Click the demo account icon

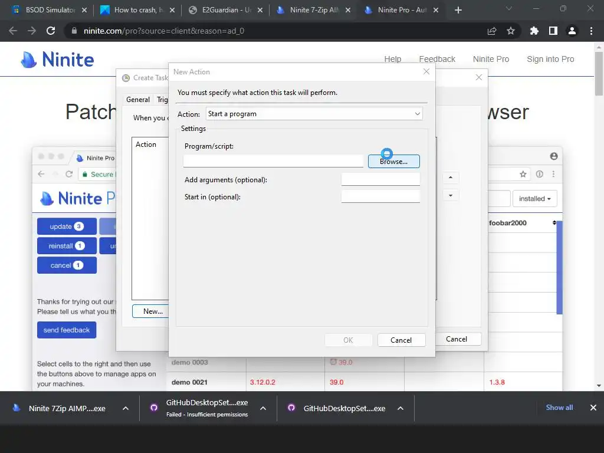point(554,156)
